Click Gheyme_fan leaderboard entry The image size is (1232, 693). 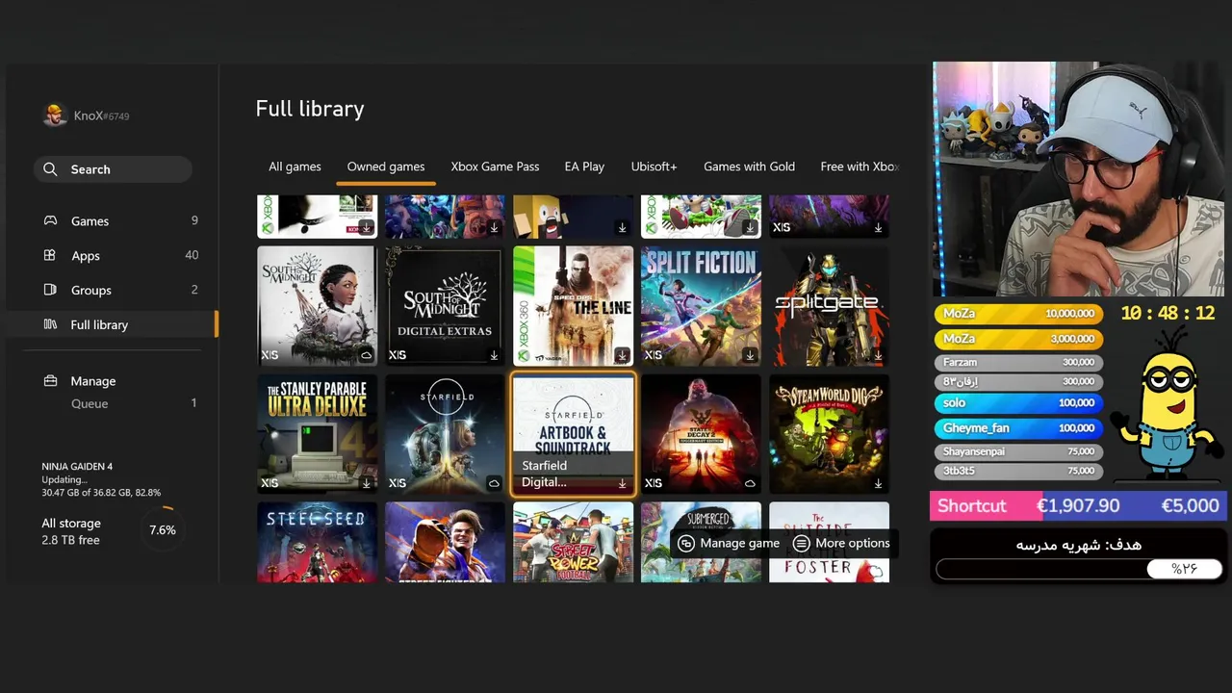pyautogui.click(x=1018, y=427)
